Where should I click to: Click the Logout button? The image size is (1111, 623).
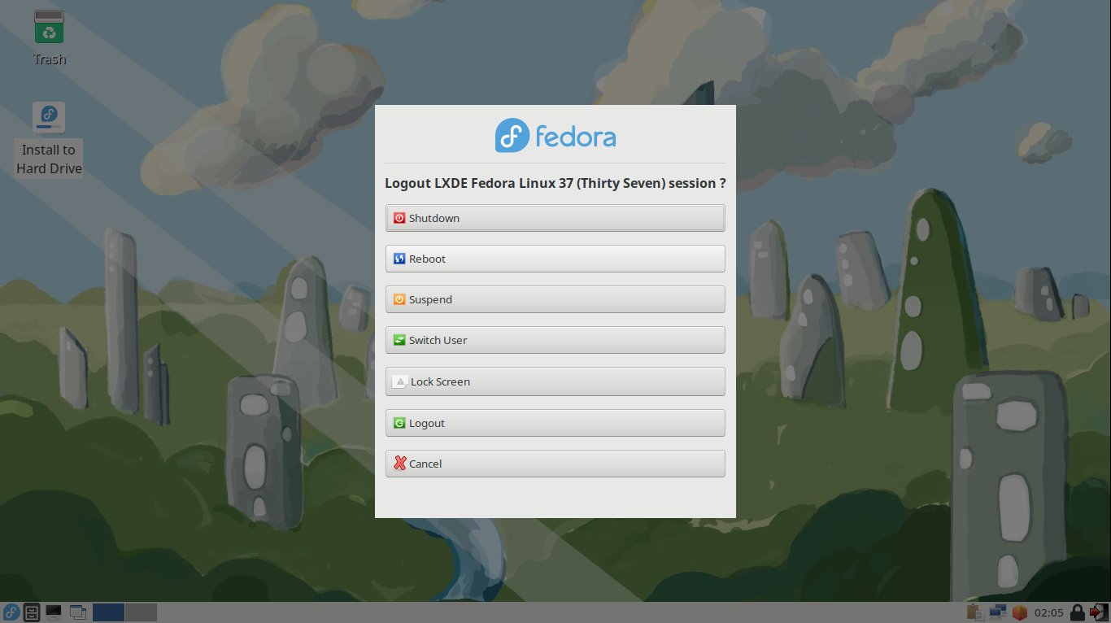click(x=555, y=423)
